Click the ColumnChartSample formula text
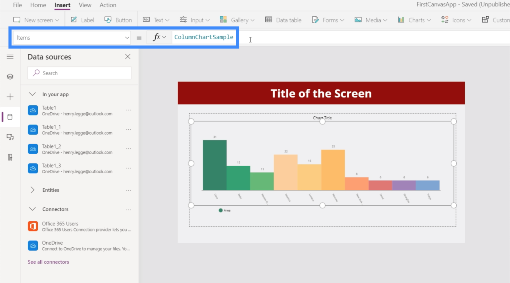This screenshot has width=510, height=283. [x=204, y=37]
